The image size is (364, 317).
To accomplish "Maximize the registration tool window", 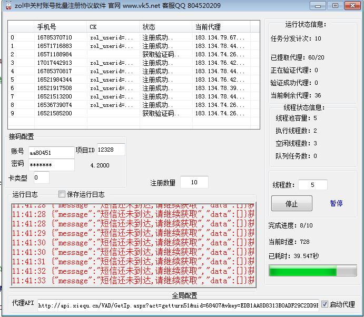I will [x=335, y=6].
